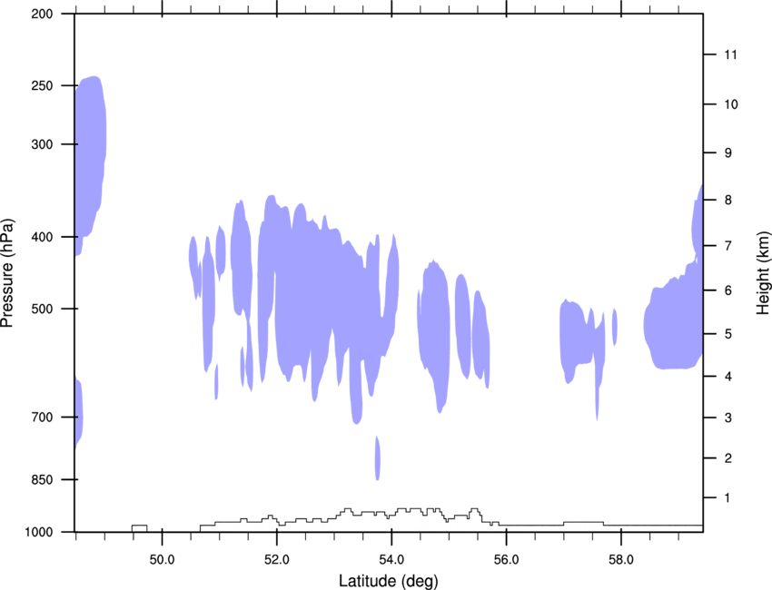Click the small terrain box near 49.5 latitude
Image resolution: width=772 pixels, height=590 pixels.
point(139,528)
